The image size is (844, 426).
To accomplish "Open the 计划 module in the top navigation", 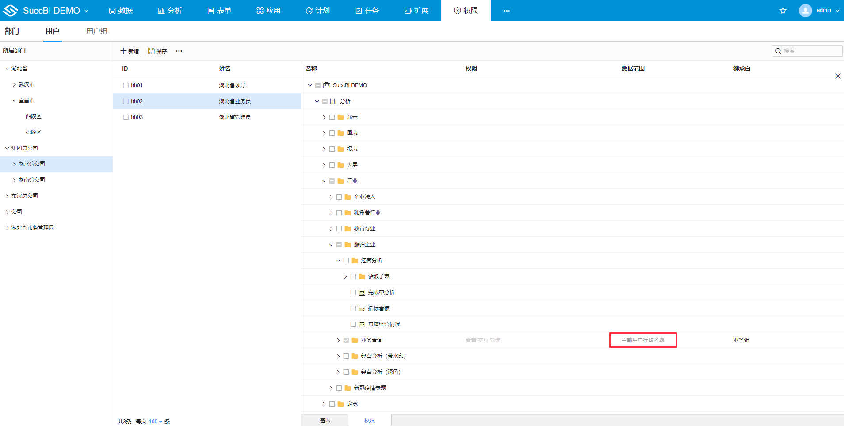I will click(x=318, y=10).
